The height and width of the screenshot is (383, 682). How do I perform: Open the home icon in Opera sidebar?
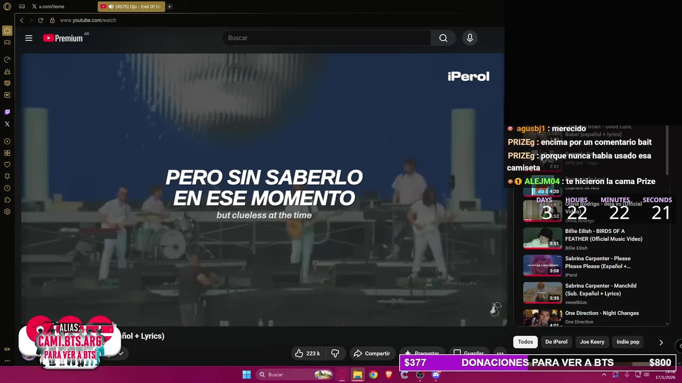(x=7, y=31)
